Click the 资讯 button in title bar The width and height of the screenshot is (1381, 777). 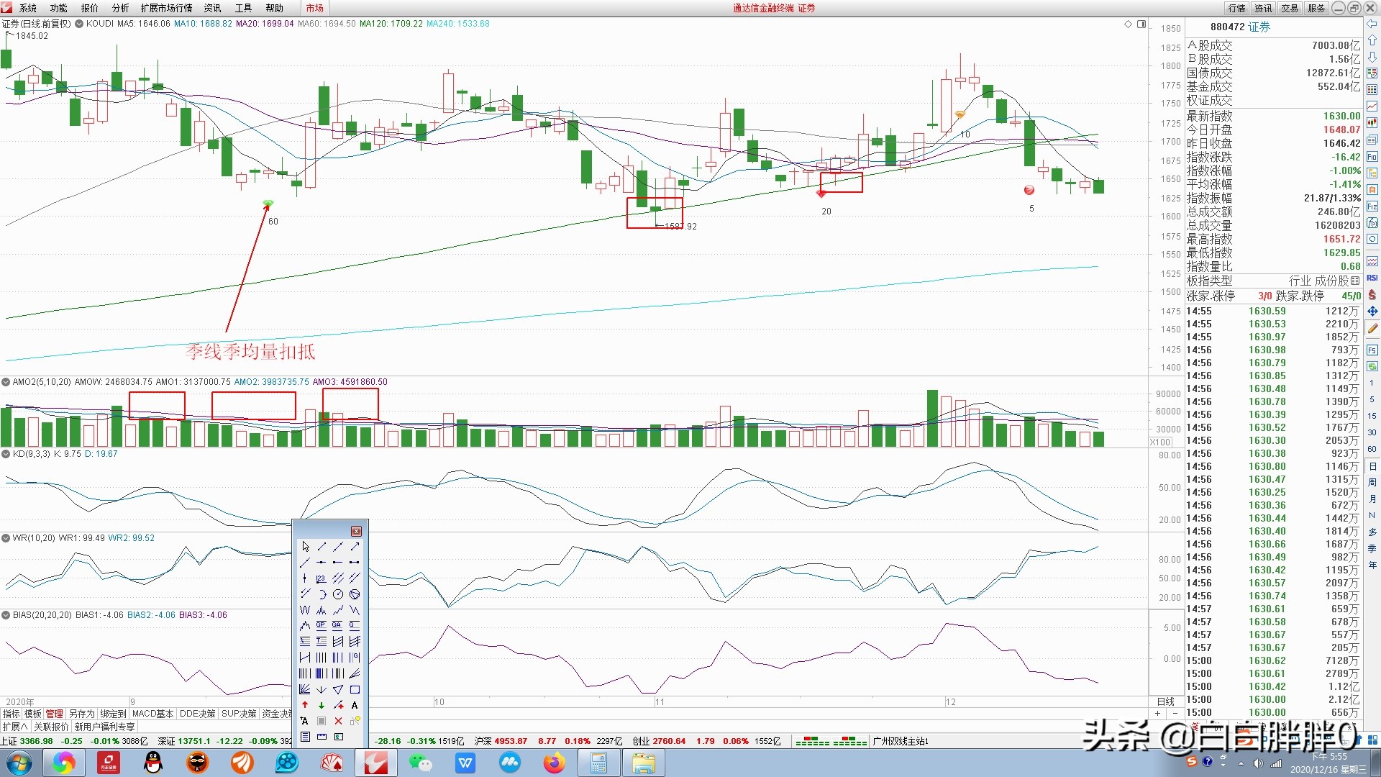1263,8
